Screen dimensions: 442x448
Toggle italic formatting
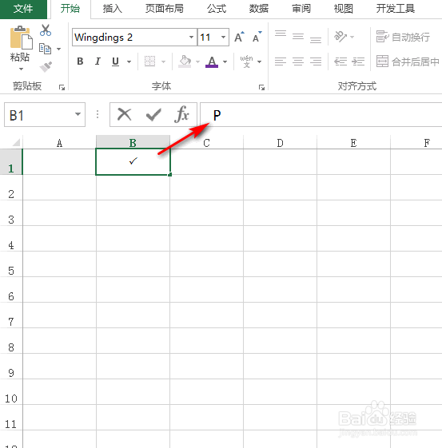[x=98, y=61]
